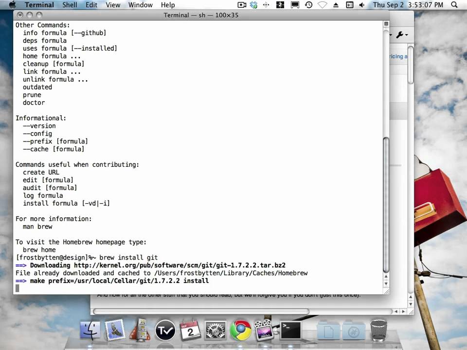Open the Spaces menu showing 2

pos(280,5)
